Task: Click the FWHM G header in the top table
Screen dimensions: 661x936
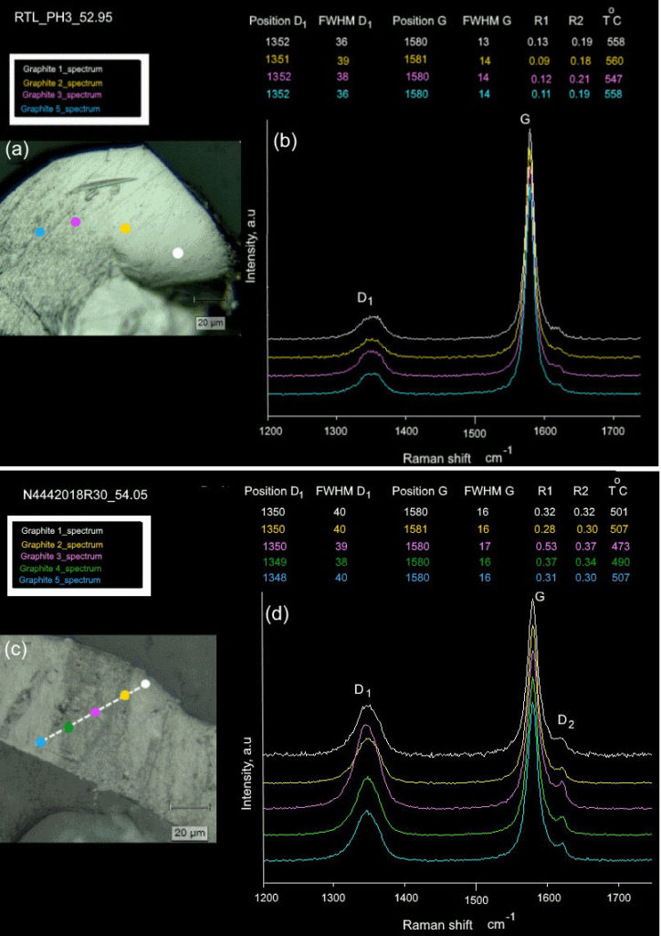Action: 487,21
